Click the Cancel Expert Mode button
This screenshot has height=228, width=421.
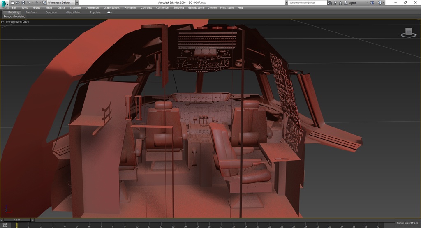tap(407, 223)
